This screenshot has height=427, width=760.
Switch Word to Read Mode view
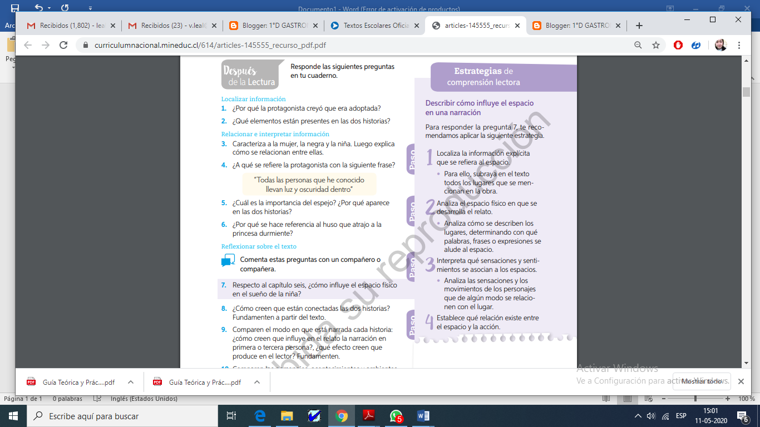tap(606, 399)
